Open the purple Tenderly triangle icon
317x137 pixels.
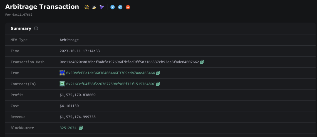101,7
